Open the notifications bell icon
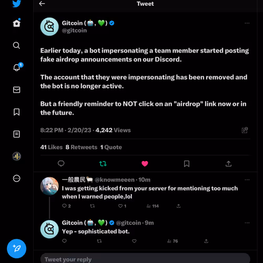Screen dimensions: 263x263 tap(17, 67)
